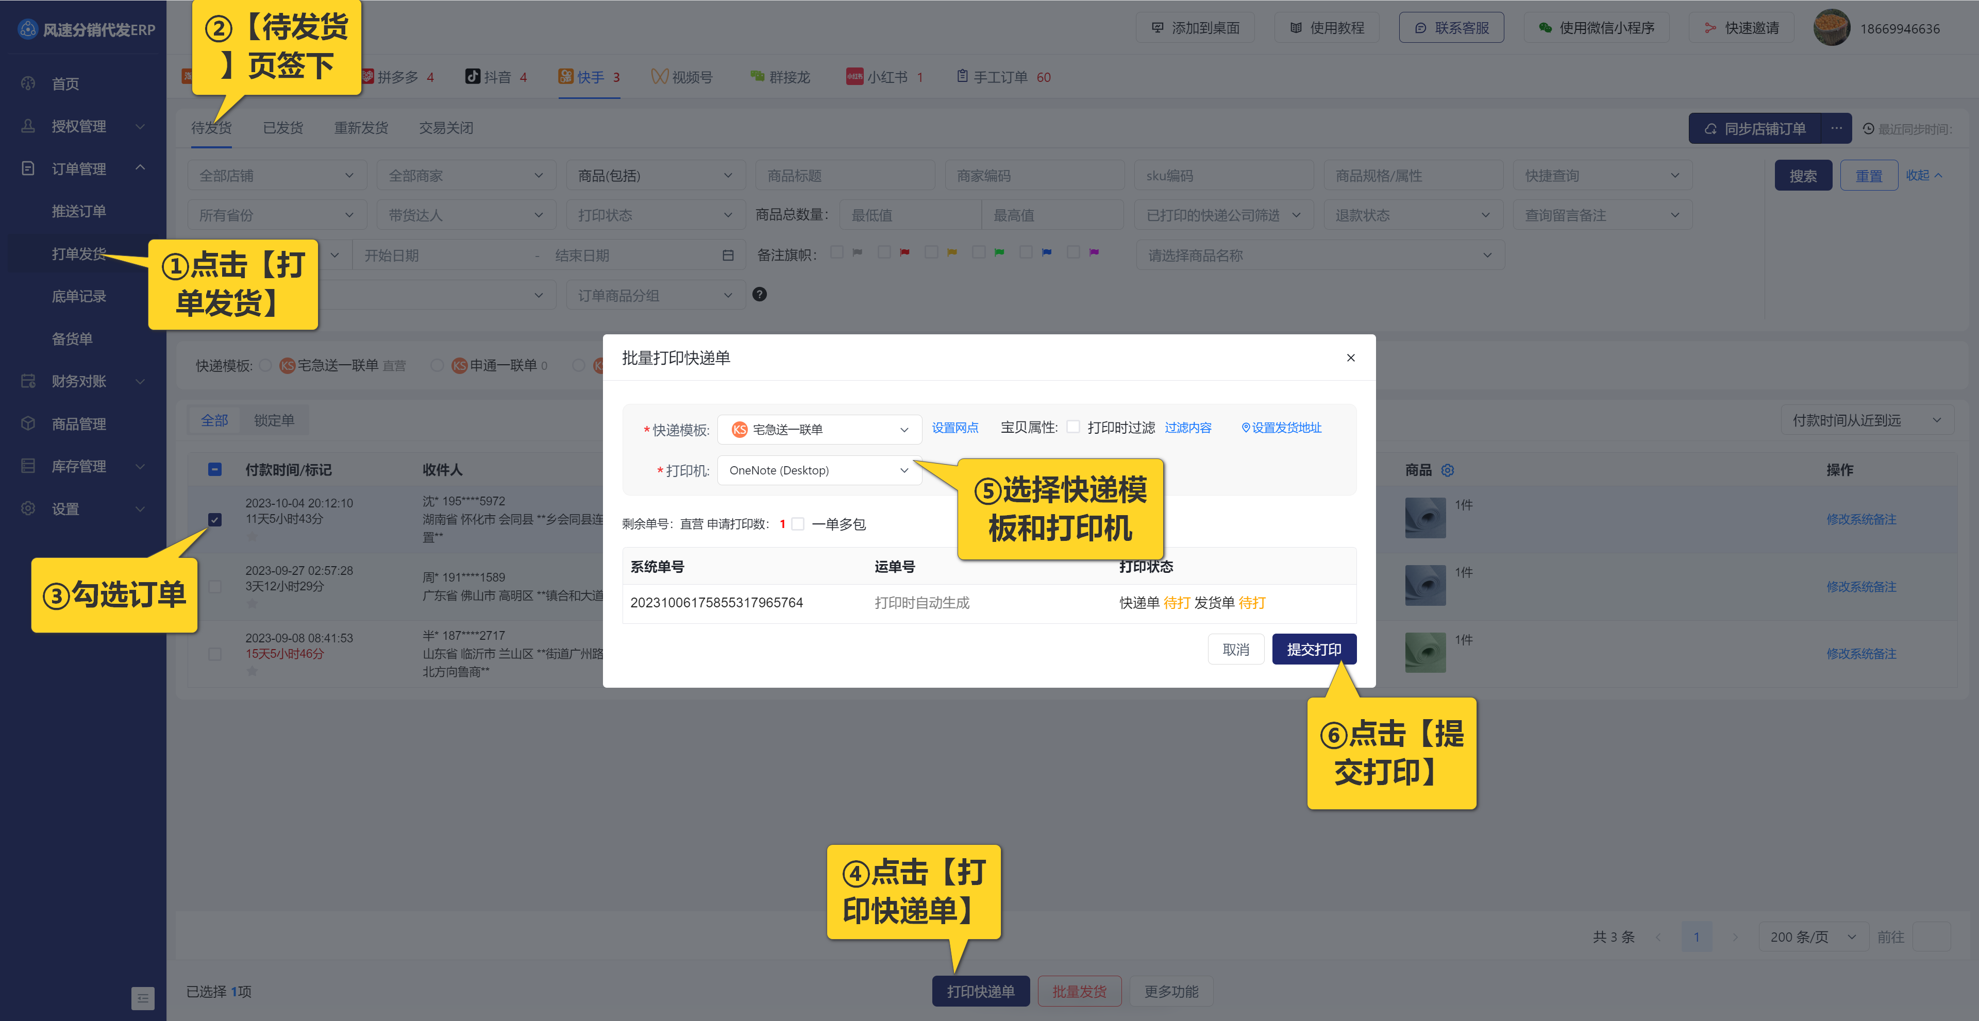
Task: Enable the 一单多包 checkbox
Action: point(798,523)
